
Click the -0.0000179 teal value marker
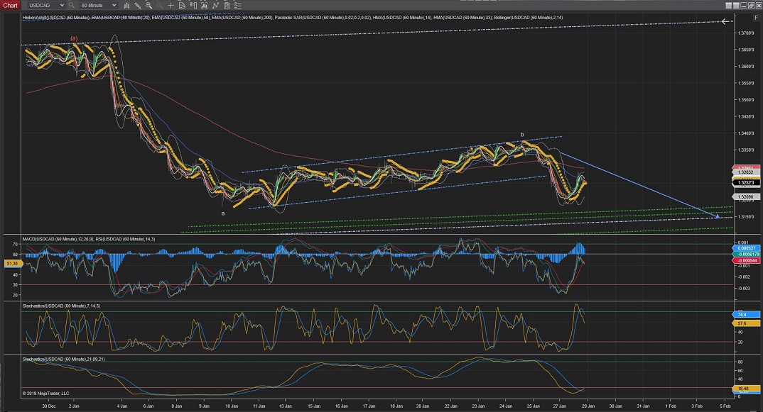[x=746, y=254]
